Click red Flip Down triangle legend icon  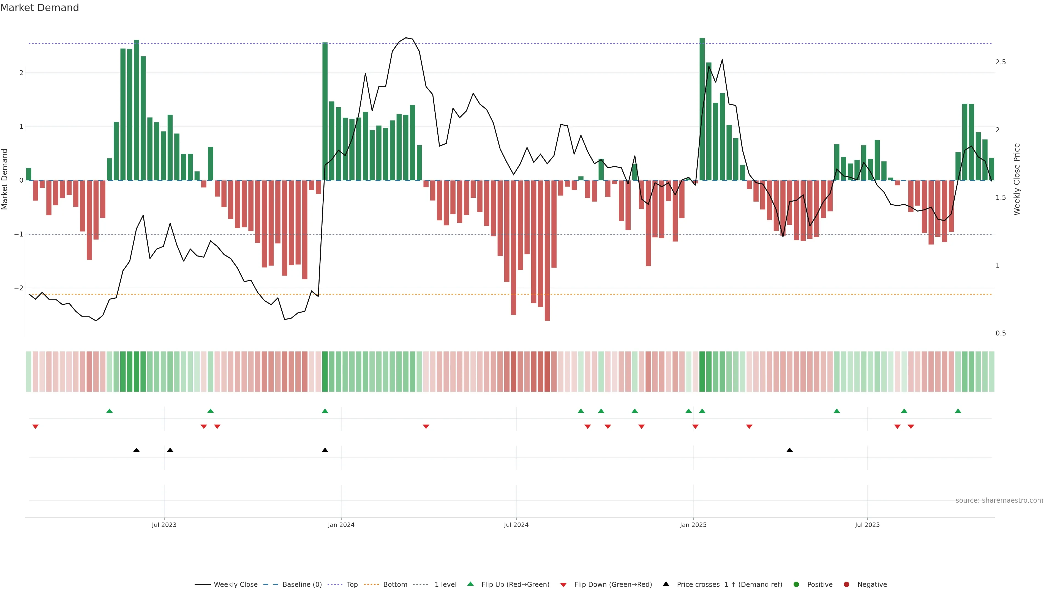(x=563, y=585)
